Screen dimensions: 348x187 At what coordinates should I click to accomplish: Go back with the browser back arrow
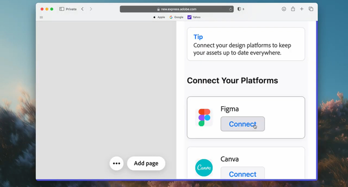tap(82, 9)
